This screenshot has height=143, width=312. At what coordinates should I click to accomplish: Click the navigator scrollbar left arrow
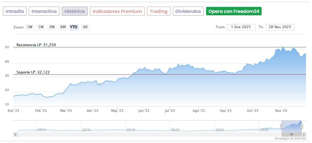pos(15,135)
